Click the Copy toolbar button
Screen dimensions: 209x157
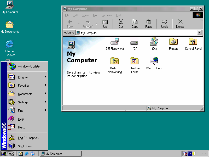tap(135, 24)
